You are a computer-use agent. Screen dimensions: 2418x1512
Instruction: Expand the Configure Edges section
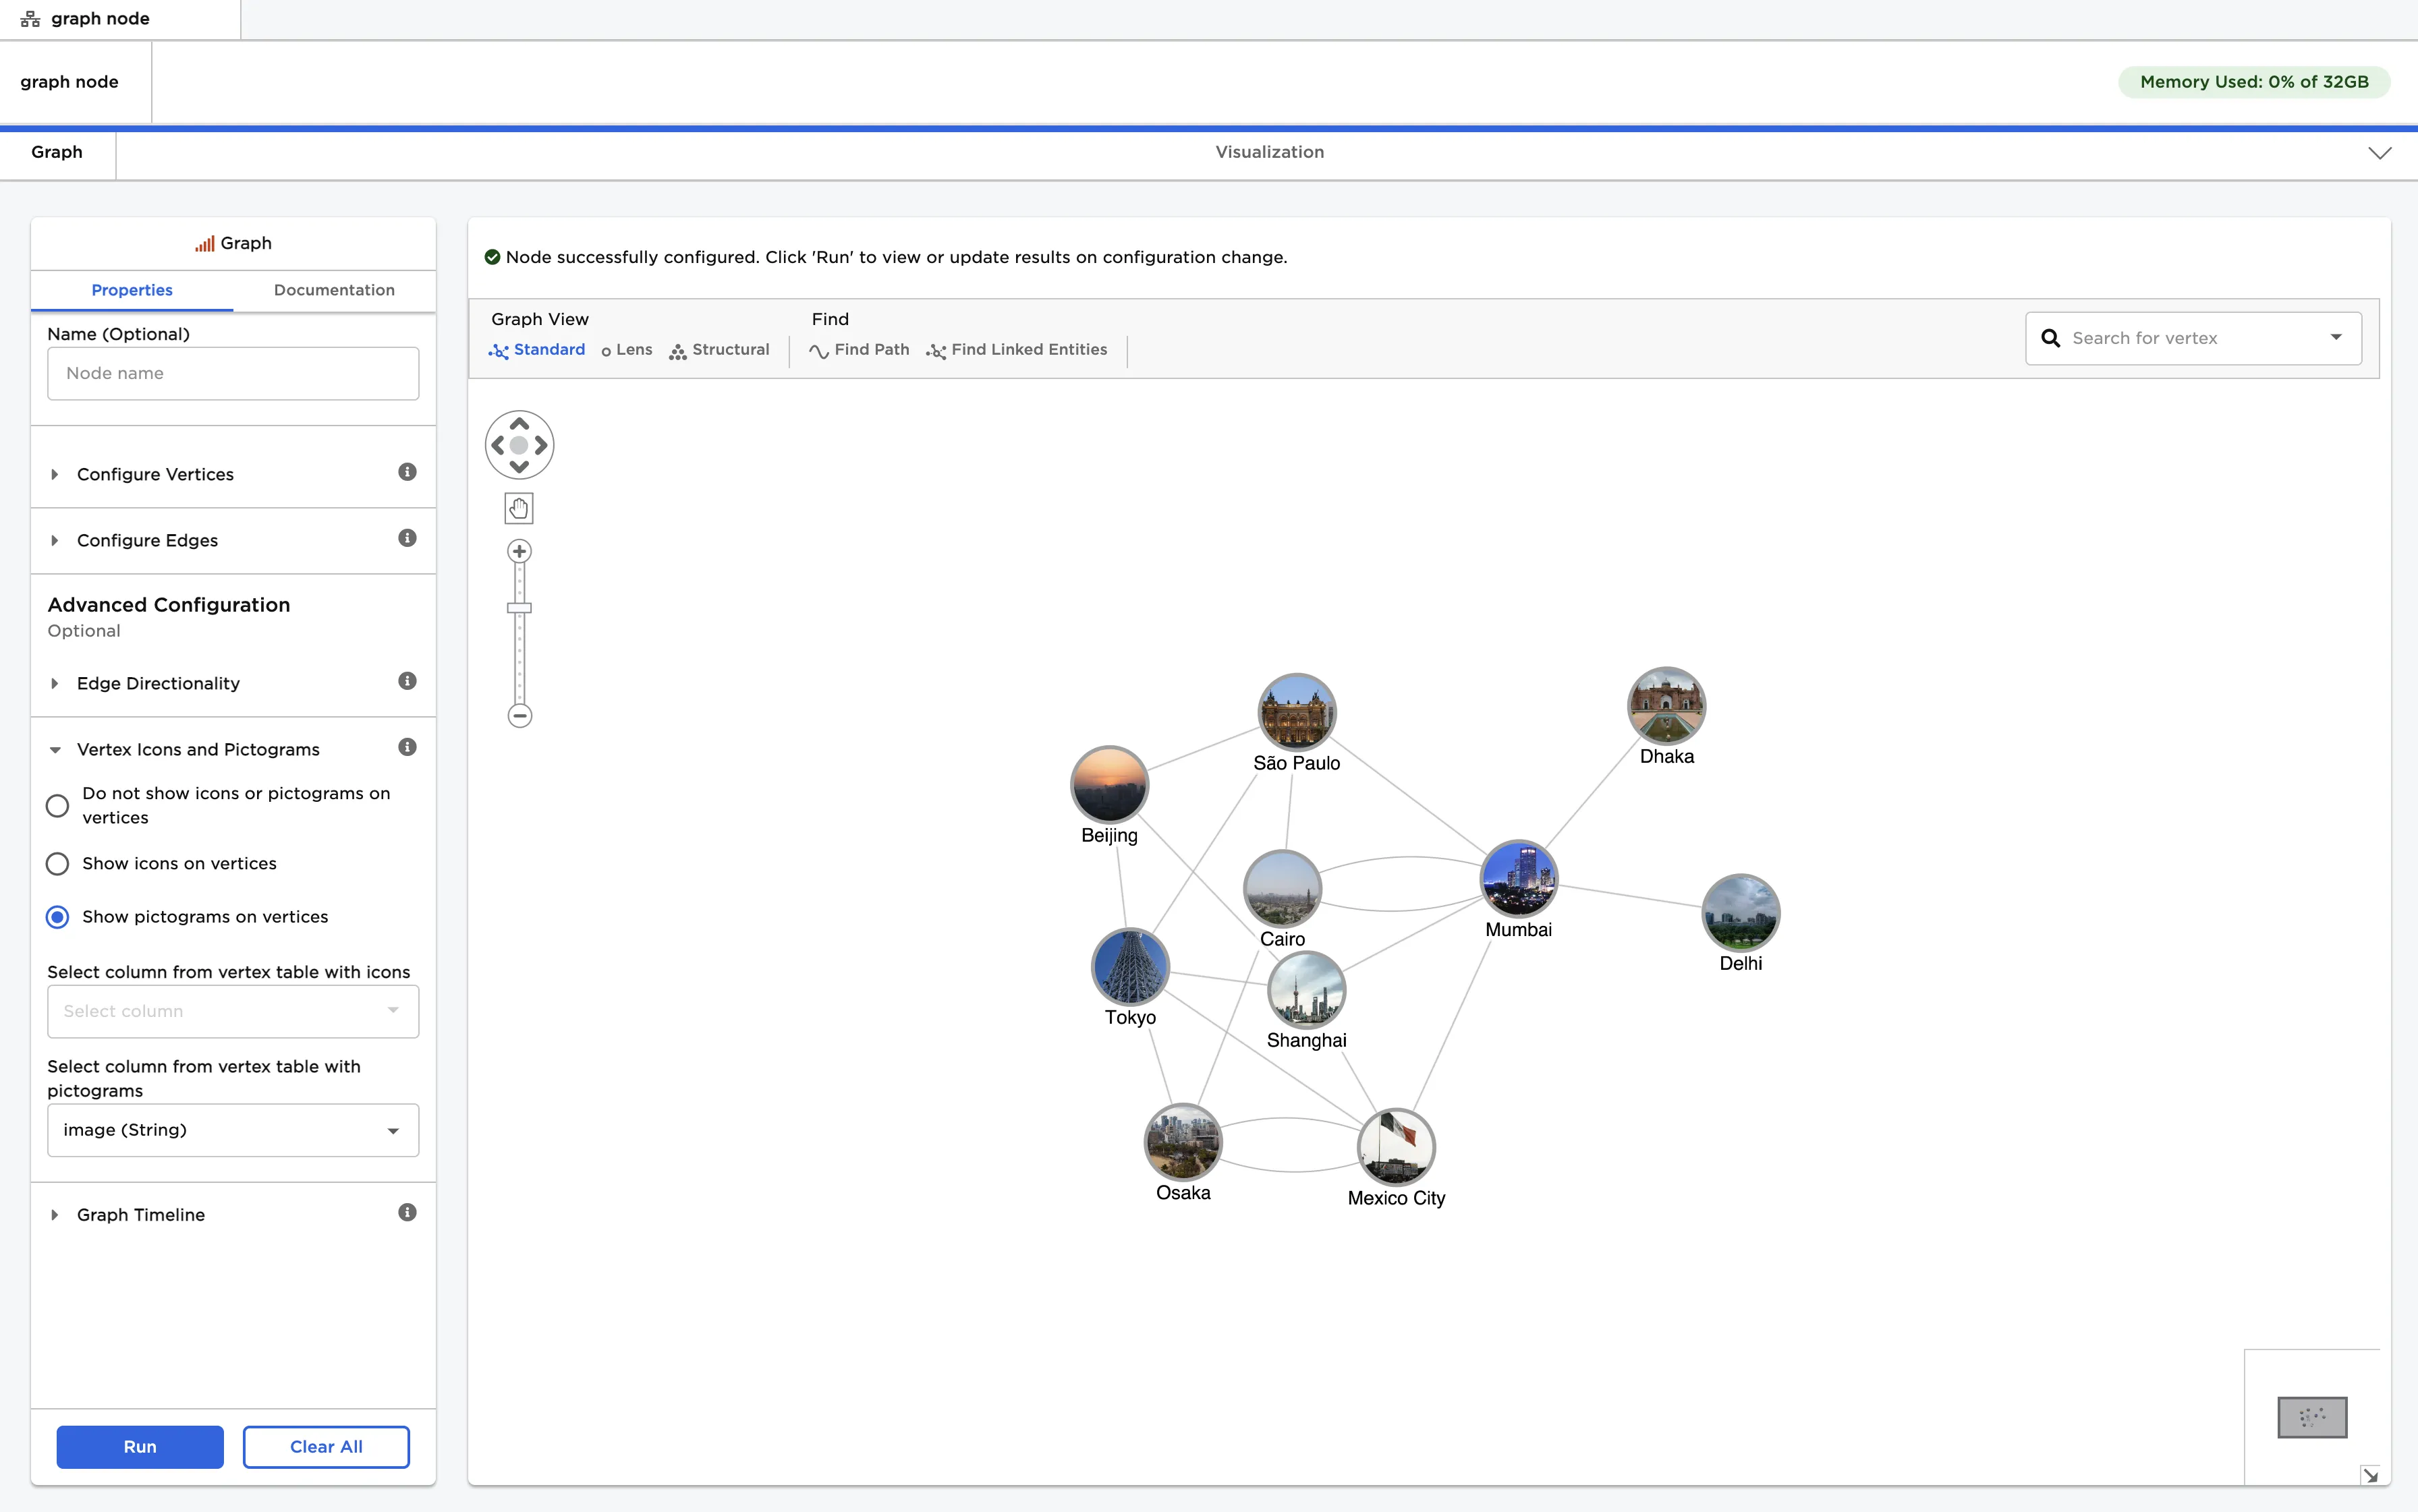point(147,540)
